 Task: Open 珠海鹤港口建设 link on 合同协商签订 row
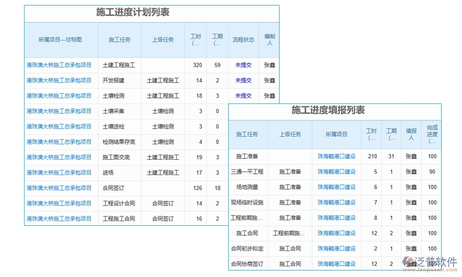(336, 264)
